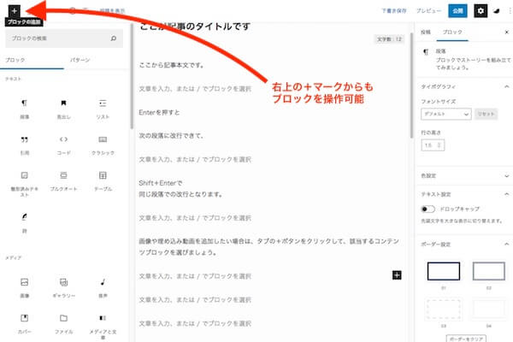Insert a カバー cover block

tap(25, 324)
